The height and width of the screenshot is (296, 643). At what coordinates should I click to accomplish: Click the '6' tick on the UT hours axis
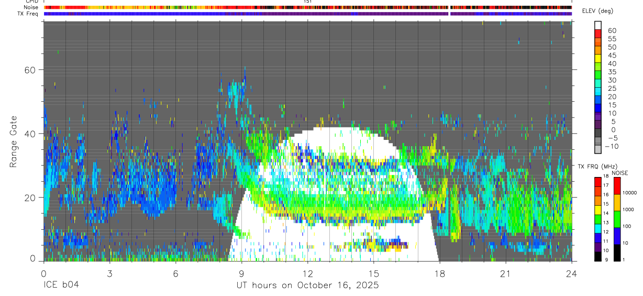click(175, 273)
